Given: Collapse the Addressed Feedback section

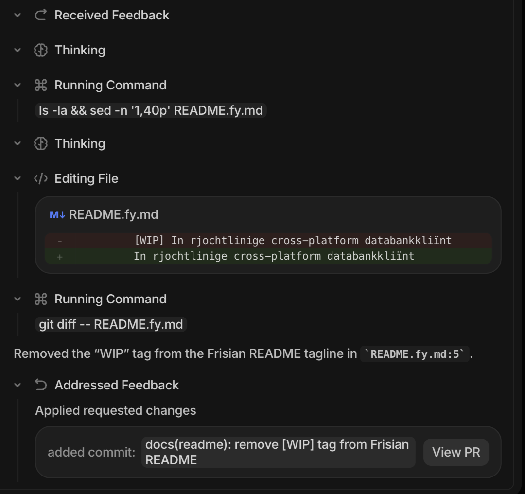Looking at the screenshot, I should 17,385.
